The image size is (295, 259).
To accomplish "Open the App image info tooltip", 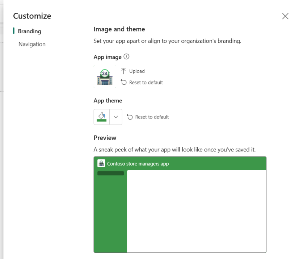I will pos(126,57).
